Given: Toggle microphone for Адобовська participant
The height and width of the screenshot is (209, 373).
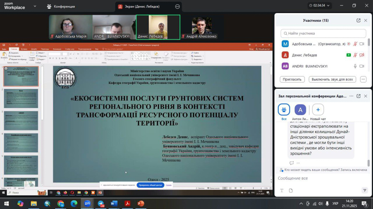Looking at the screenshot, I should 355,44.
